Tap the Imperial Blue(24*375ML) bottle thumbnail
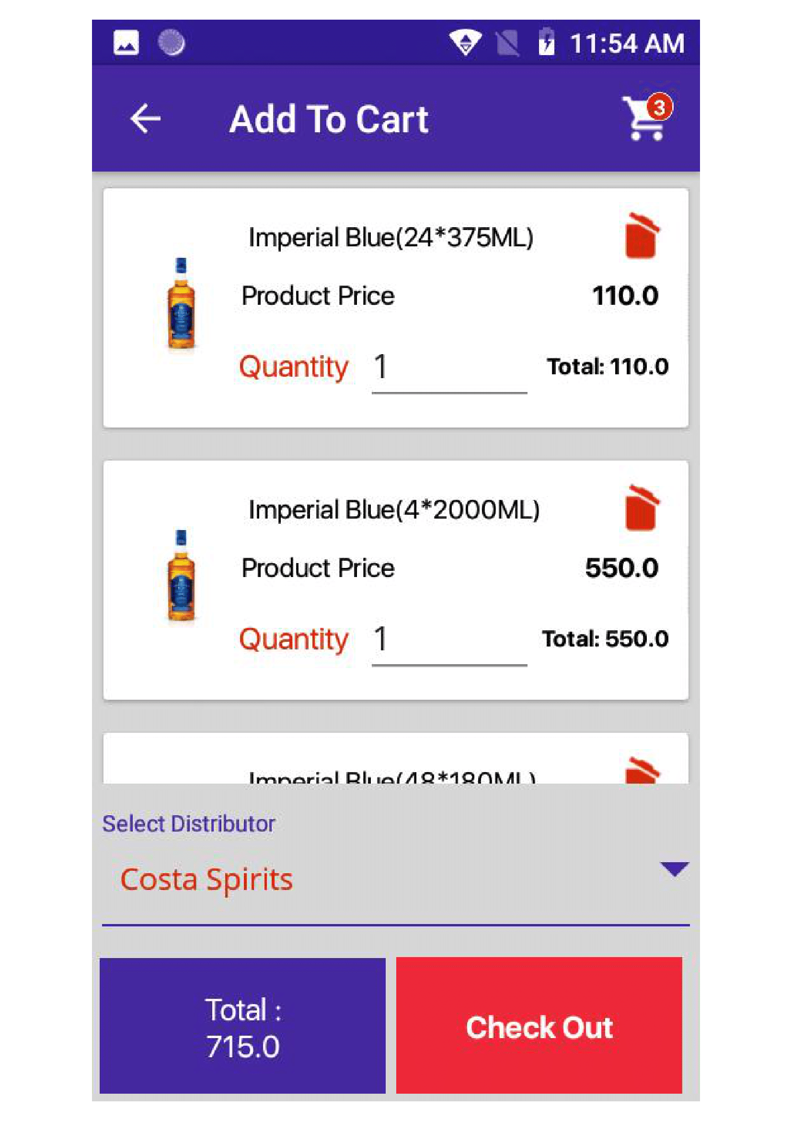The image size is (792, 1121). (x=181, y=304)
